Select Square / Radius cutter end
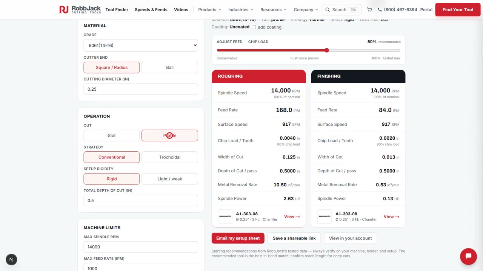483x271 pixels. click(x=112, y=67)
